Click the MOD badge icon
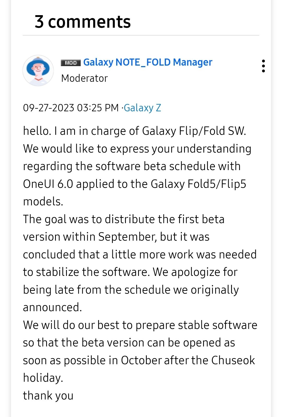Screen dimensions: 282x417 click(70, 63)
